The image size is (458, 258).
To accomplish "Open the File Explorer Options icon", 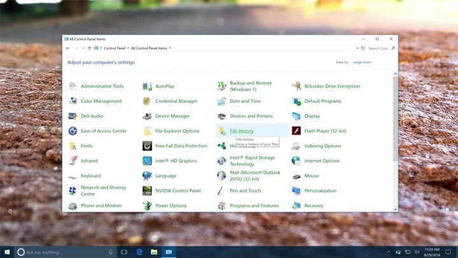I will [147, 131].
